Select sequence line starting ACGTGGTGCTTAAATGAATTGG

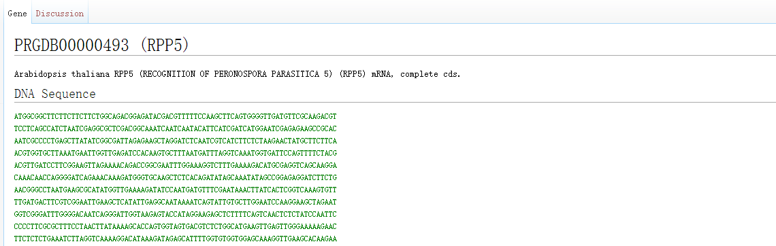(176, 153)
